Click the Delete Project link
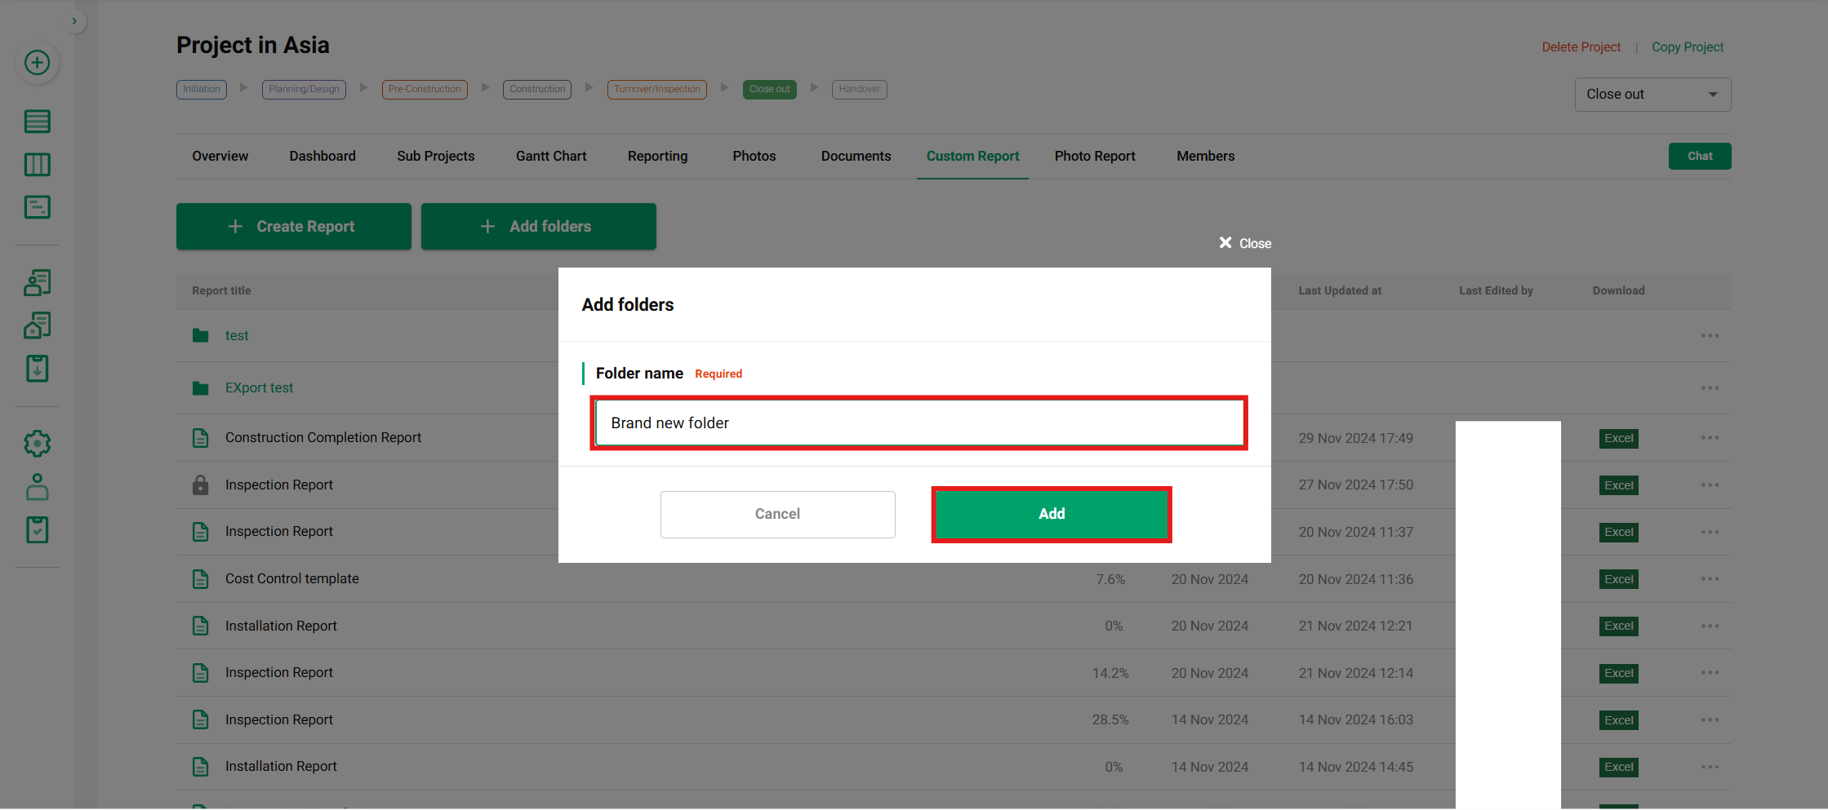Screen dimensions: 1828x810 pos(1581,47)
